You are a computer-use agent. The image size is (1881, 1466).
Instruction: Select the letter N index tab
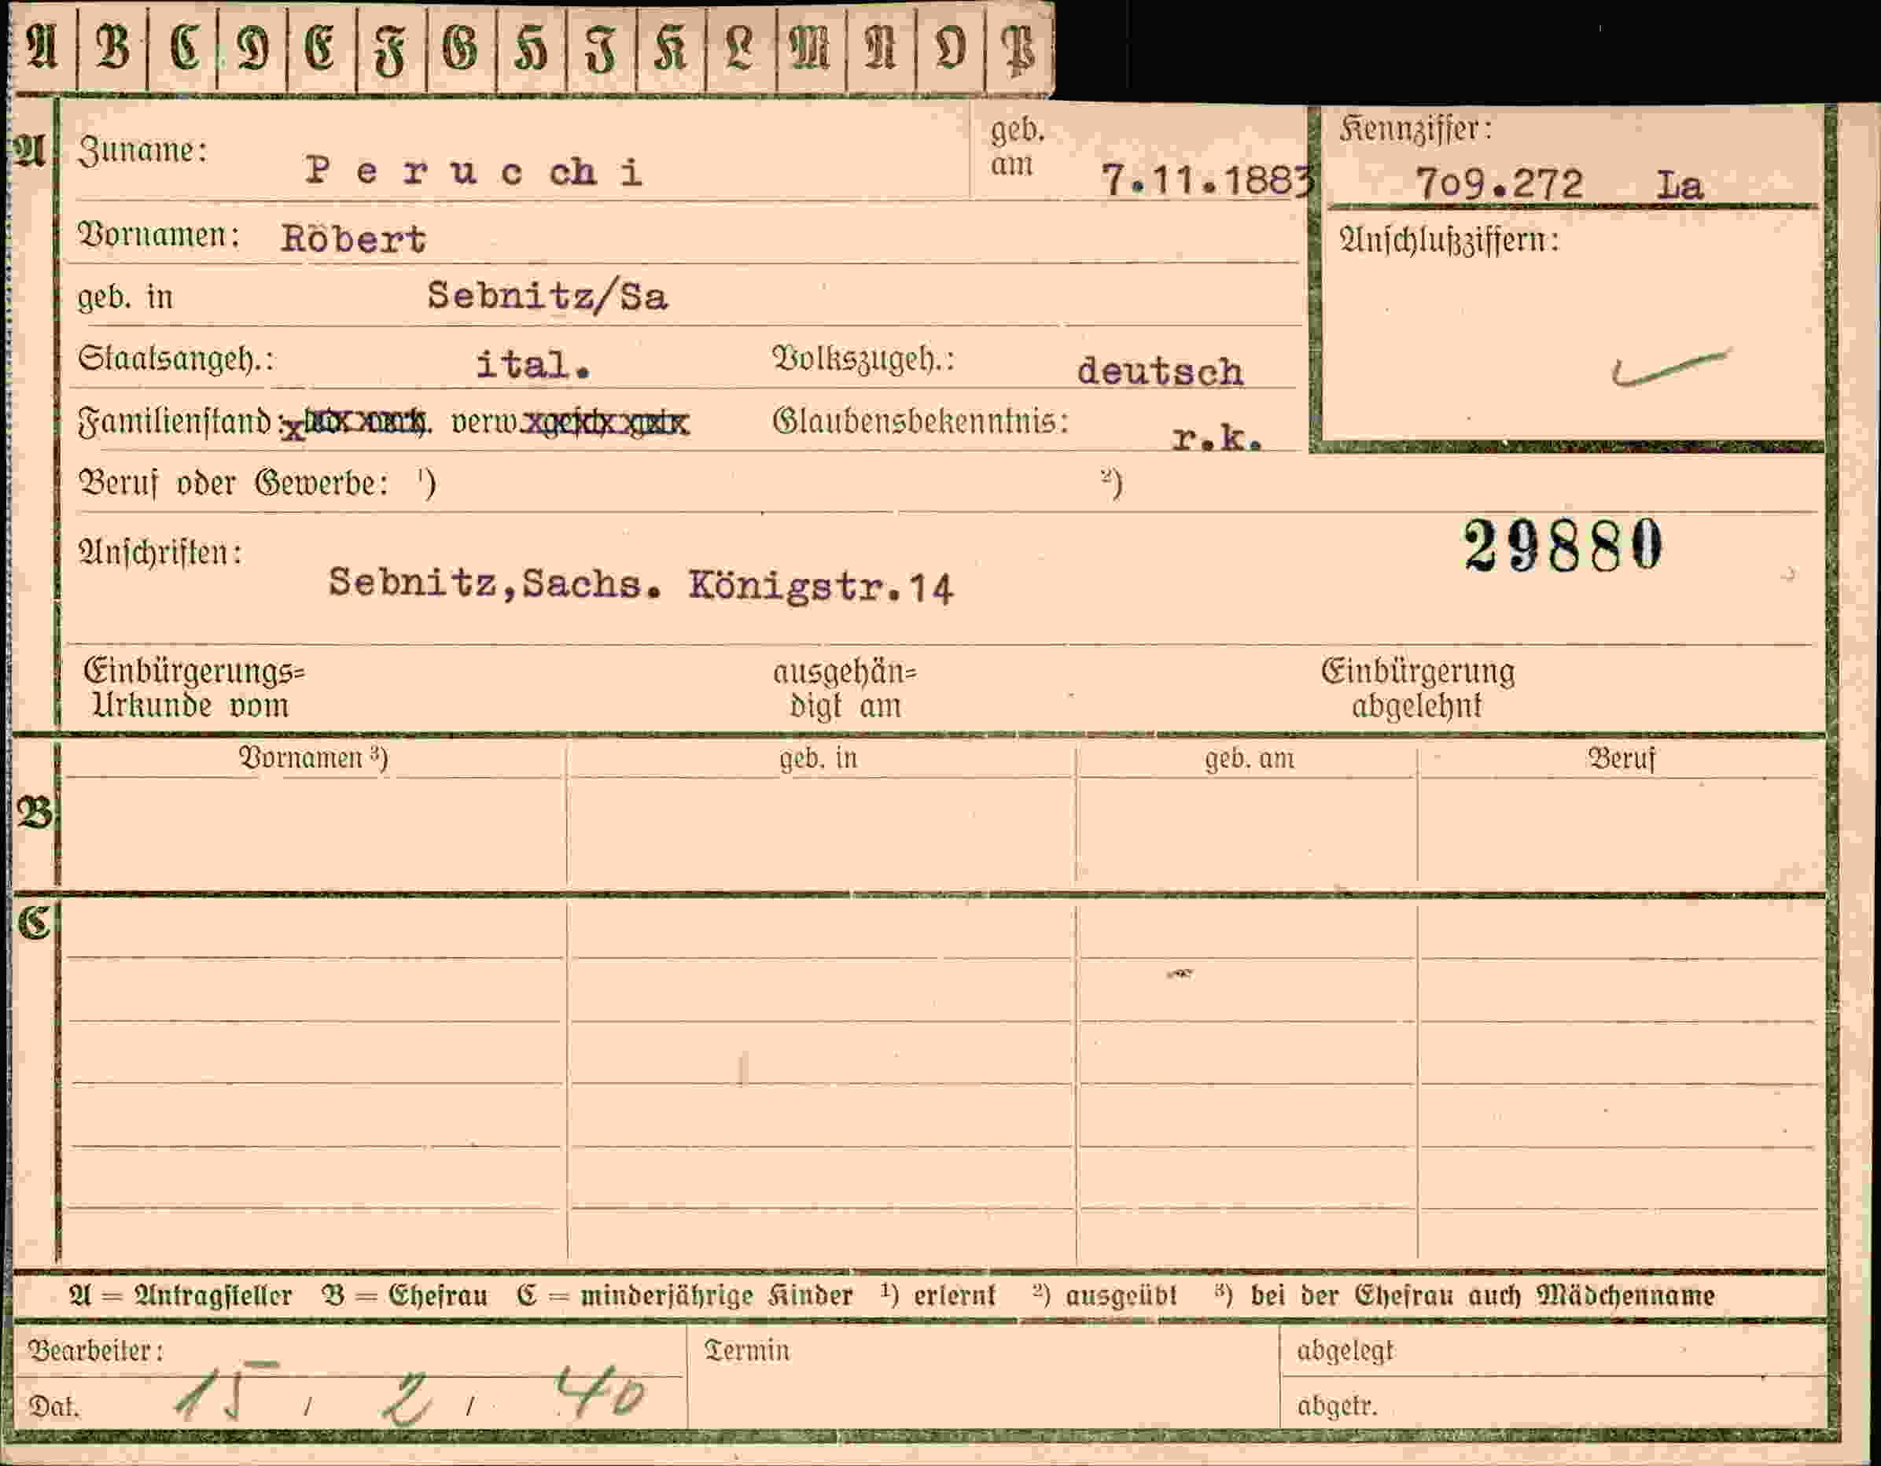click(x=881, y=48)
